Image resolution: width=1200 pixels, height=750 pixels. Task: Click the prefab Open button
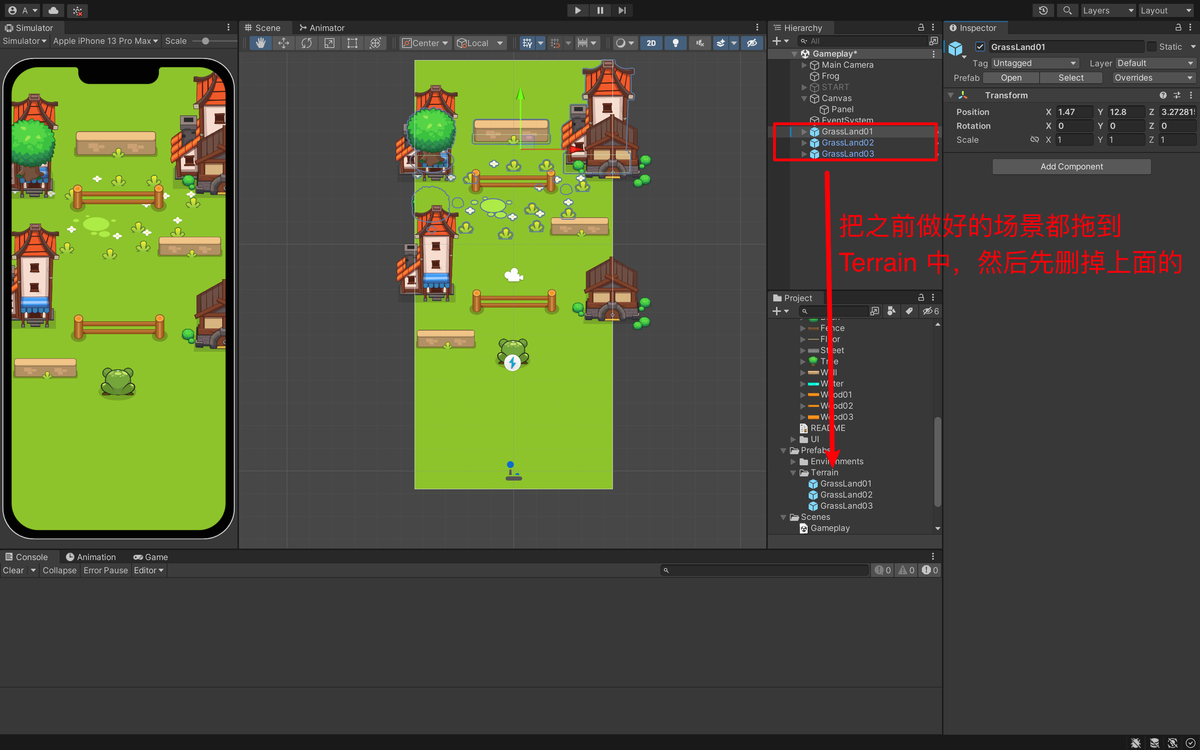[1010, 78]
